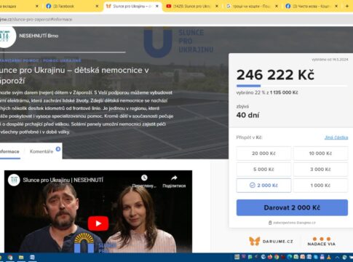Choose the 3 000 Kč donation amount
Image resolution: width=353 pixels, height=262 pixels.
click(320, 170)
